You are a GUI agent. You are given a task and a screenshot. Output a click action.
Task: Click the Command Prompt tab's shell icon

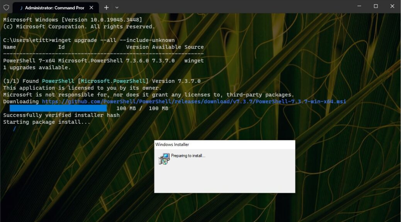coord(21,8)
